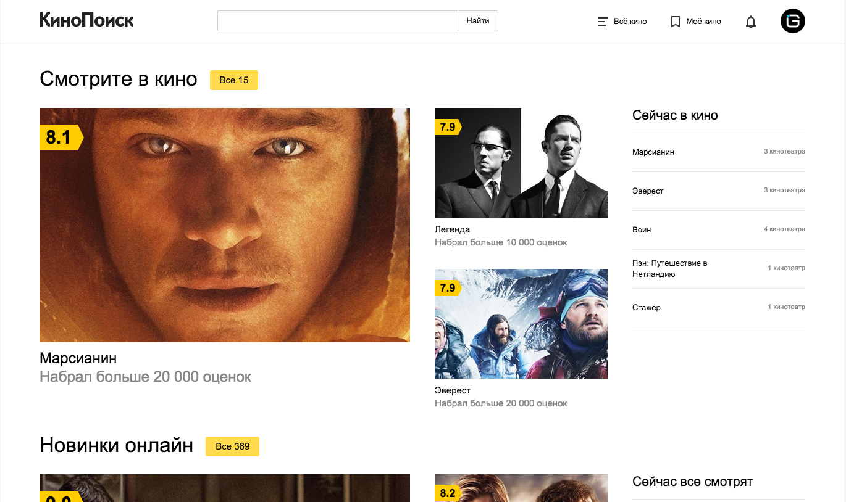Click the Новинки онлайн heading
Image resolution: width=846 pixels, height=502 pixels.
[x=117, y=445]
